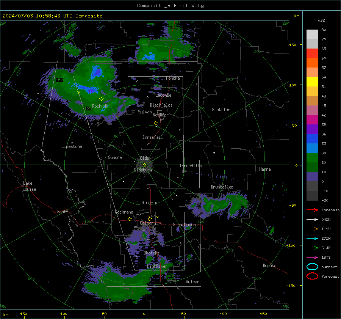The height and width of the screenshot is (319, 341).
Task: Click the yellow diamond marker near RockyMH
Action: (101, 99)
